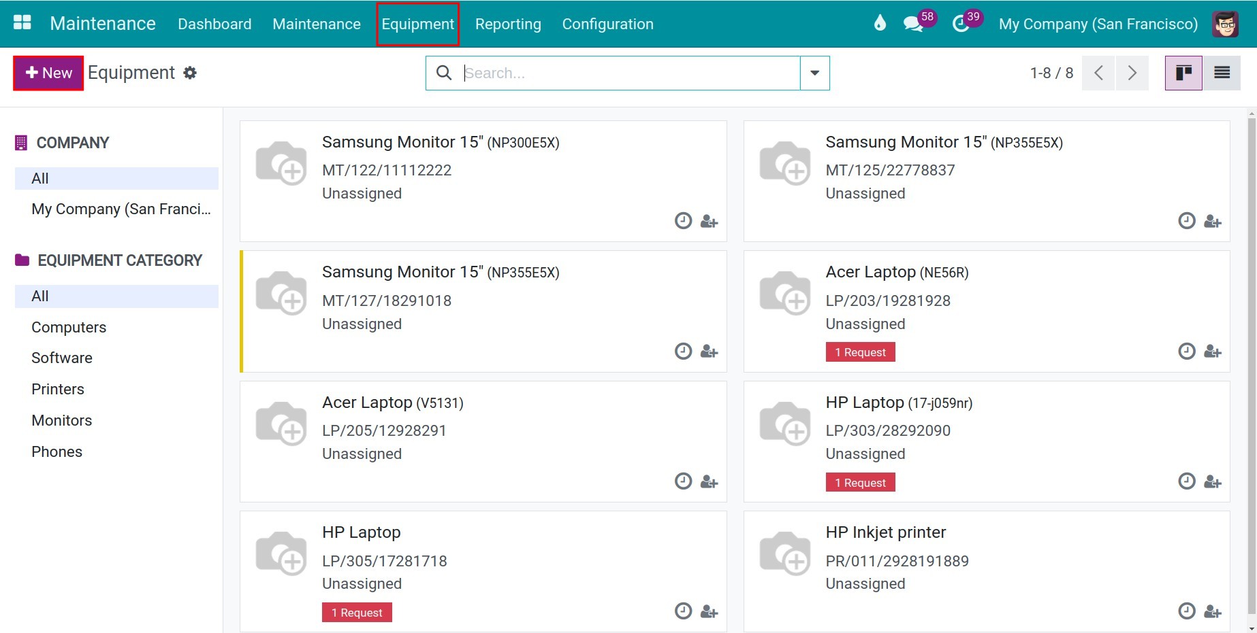The height and width of the screenshot is (633, 1257).
Task: Click the New button
Action: pyautogui.click(x=48, y=73)
